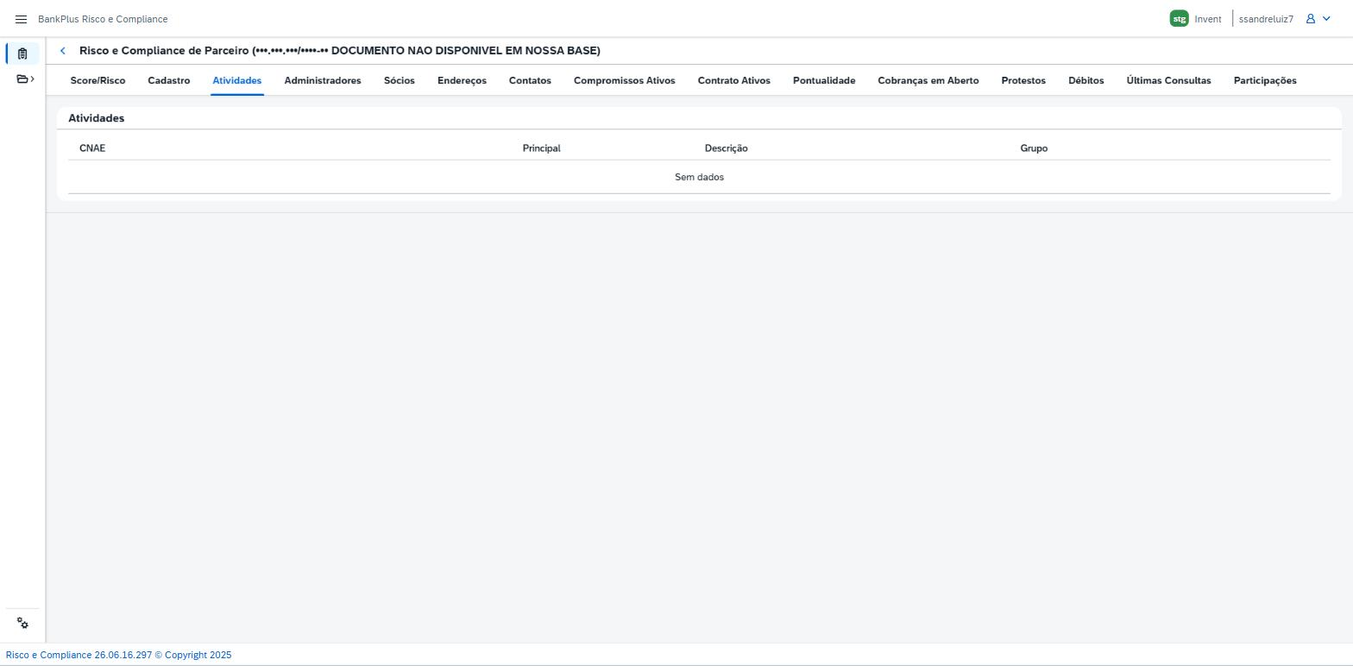This screenshot has width=1353, height=666.
Task: Switch to the Participações tab
Action: pos(1265,81)
